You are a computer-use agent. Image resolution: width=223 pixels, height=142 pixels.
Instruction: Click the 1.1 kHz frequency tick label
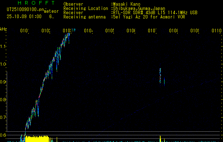3,47
